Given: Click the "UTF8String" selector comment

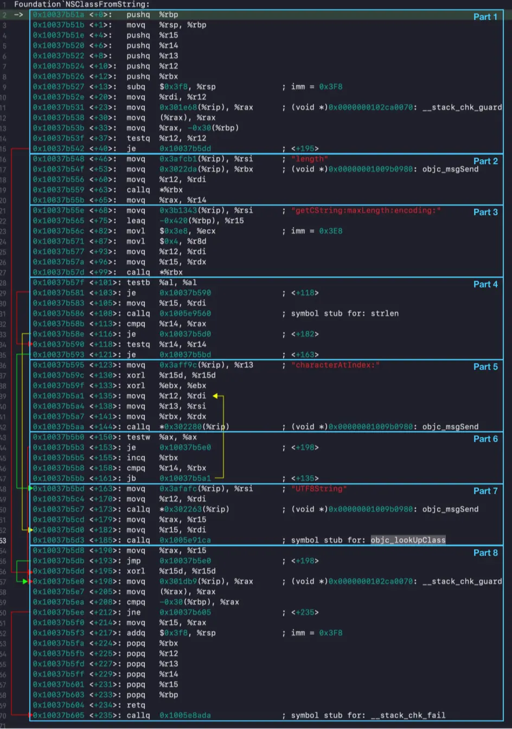Looking at the screenshot, I should tap(319, 489).
